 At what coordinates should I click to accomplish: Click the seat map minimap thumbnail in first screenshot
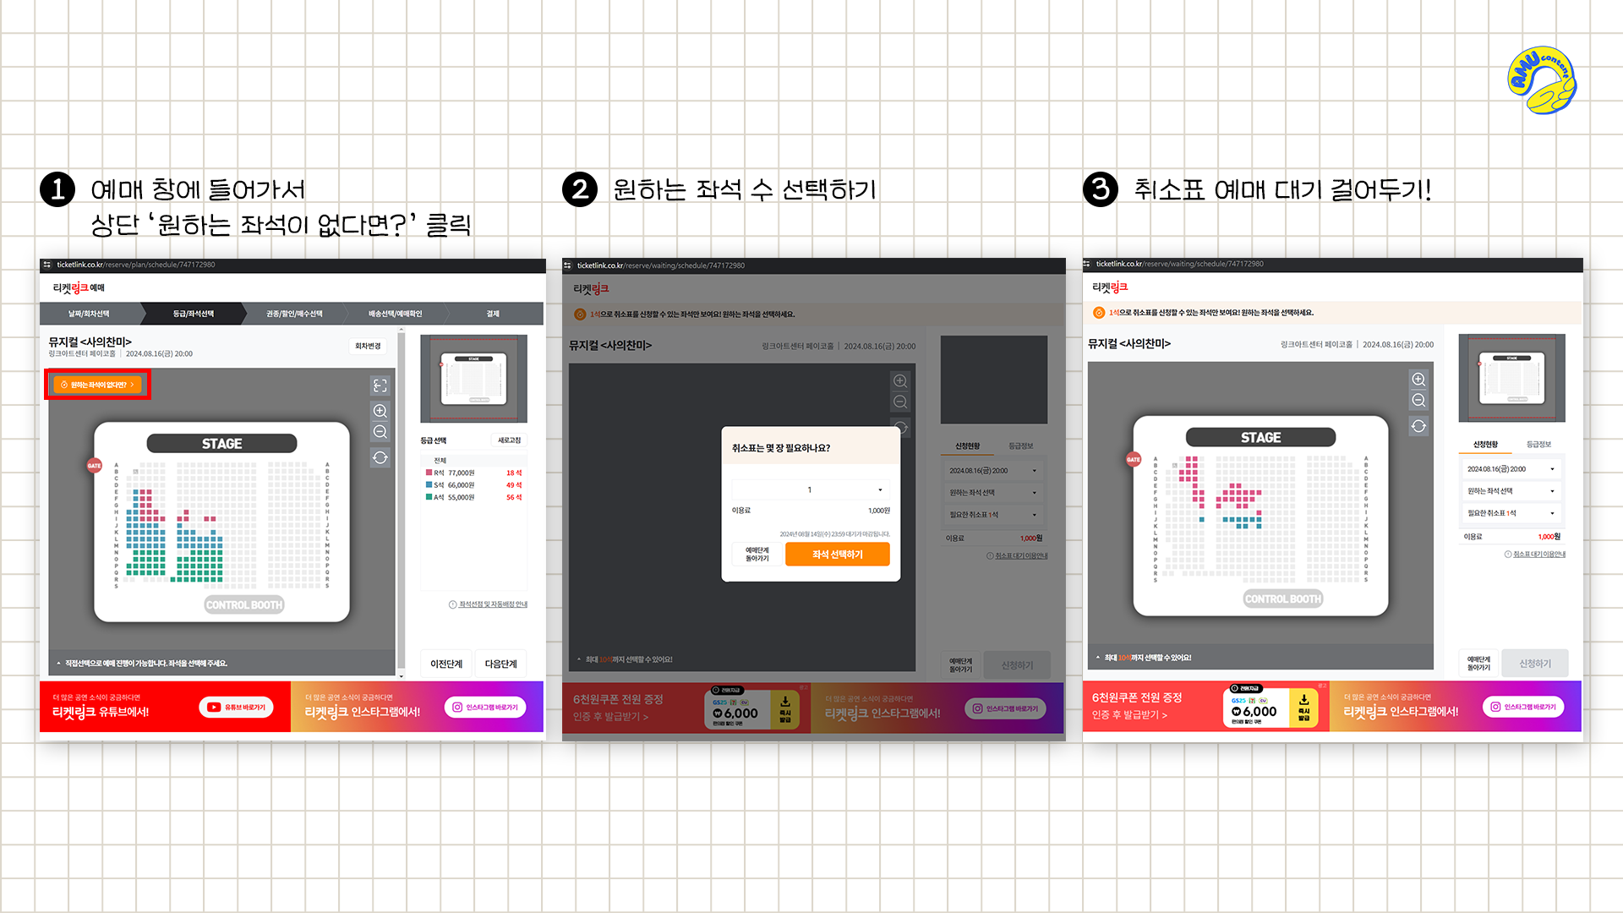pos(473,378)
